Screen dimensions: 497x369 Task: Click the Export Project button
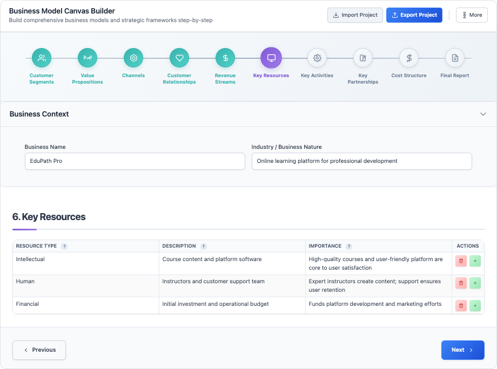pos(414,15)
